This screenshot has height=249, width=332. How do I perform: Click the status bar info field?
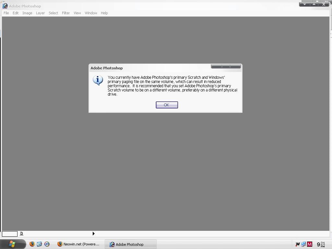(10, 233)
